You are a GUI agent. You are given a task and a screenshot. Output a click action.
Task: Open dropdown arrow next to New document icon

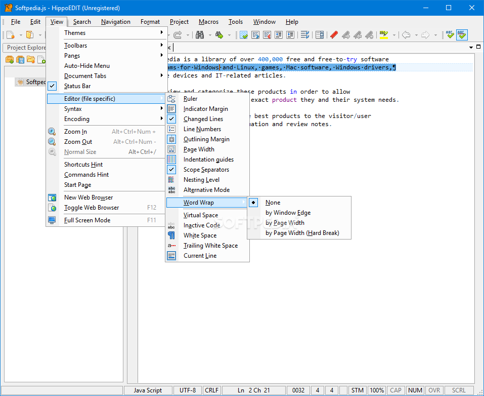(x=21, y=35)
